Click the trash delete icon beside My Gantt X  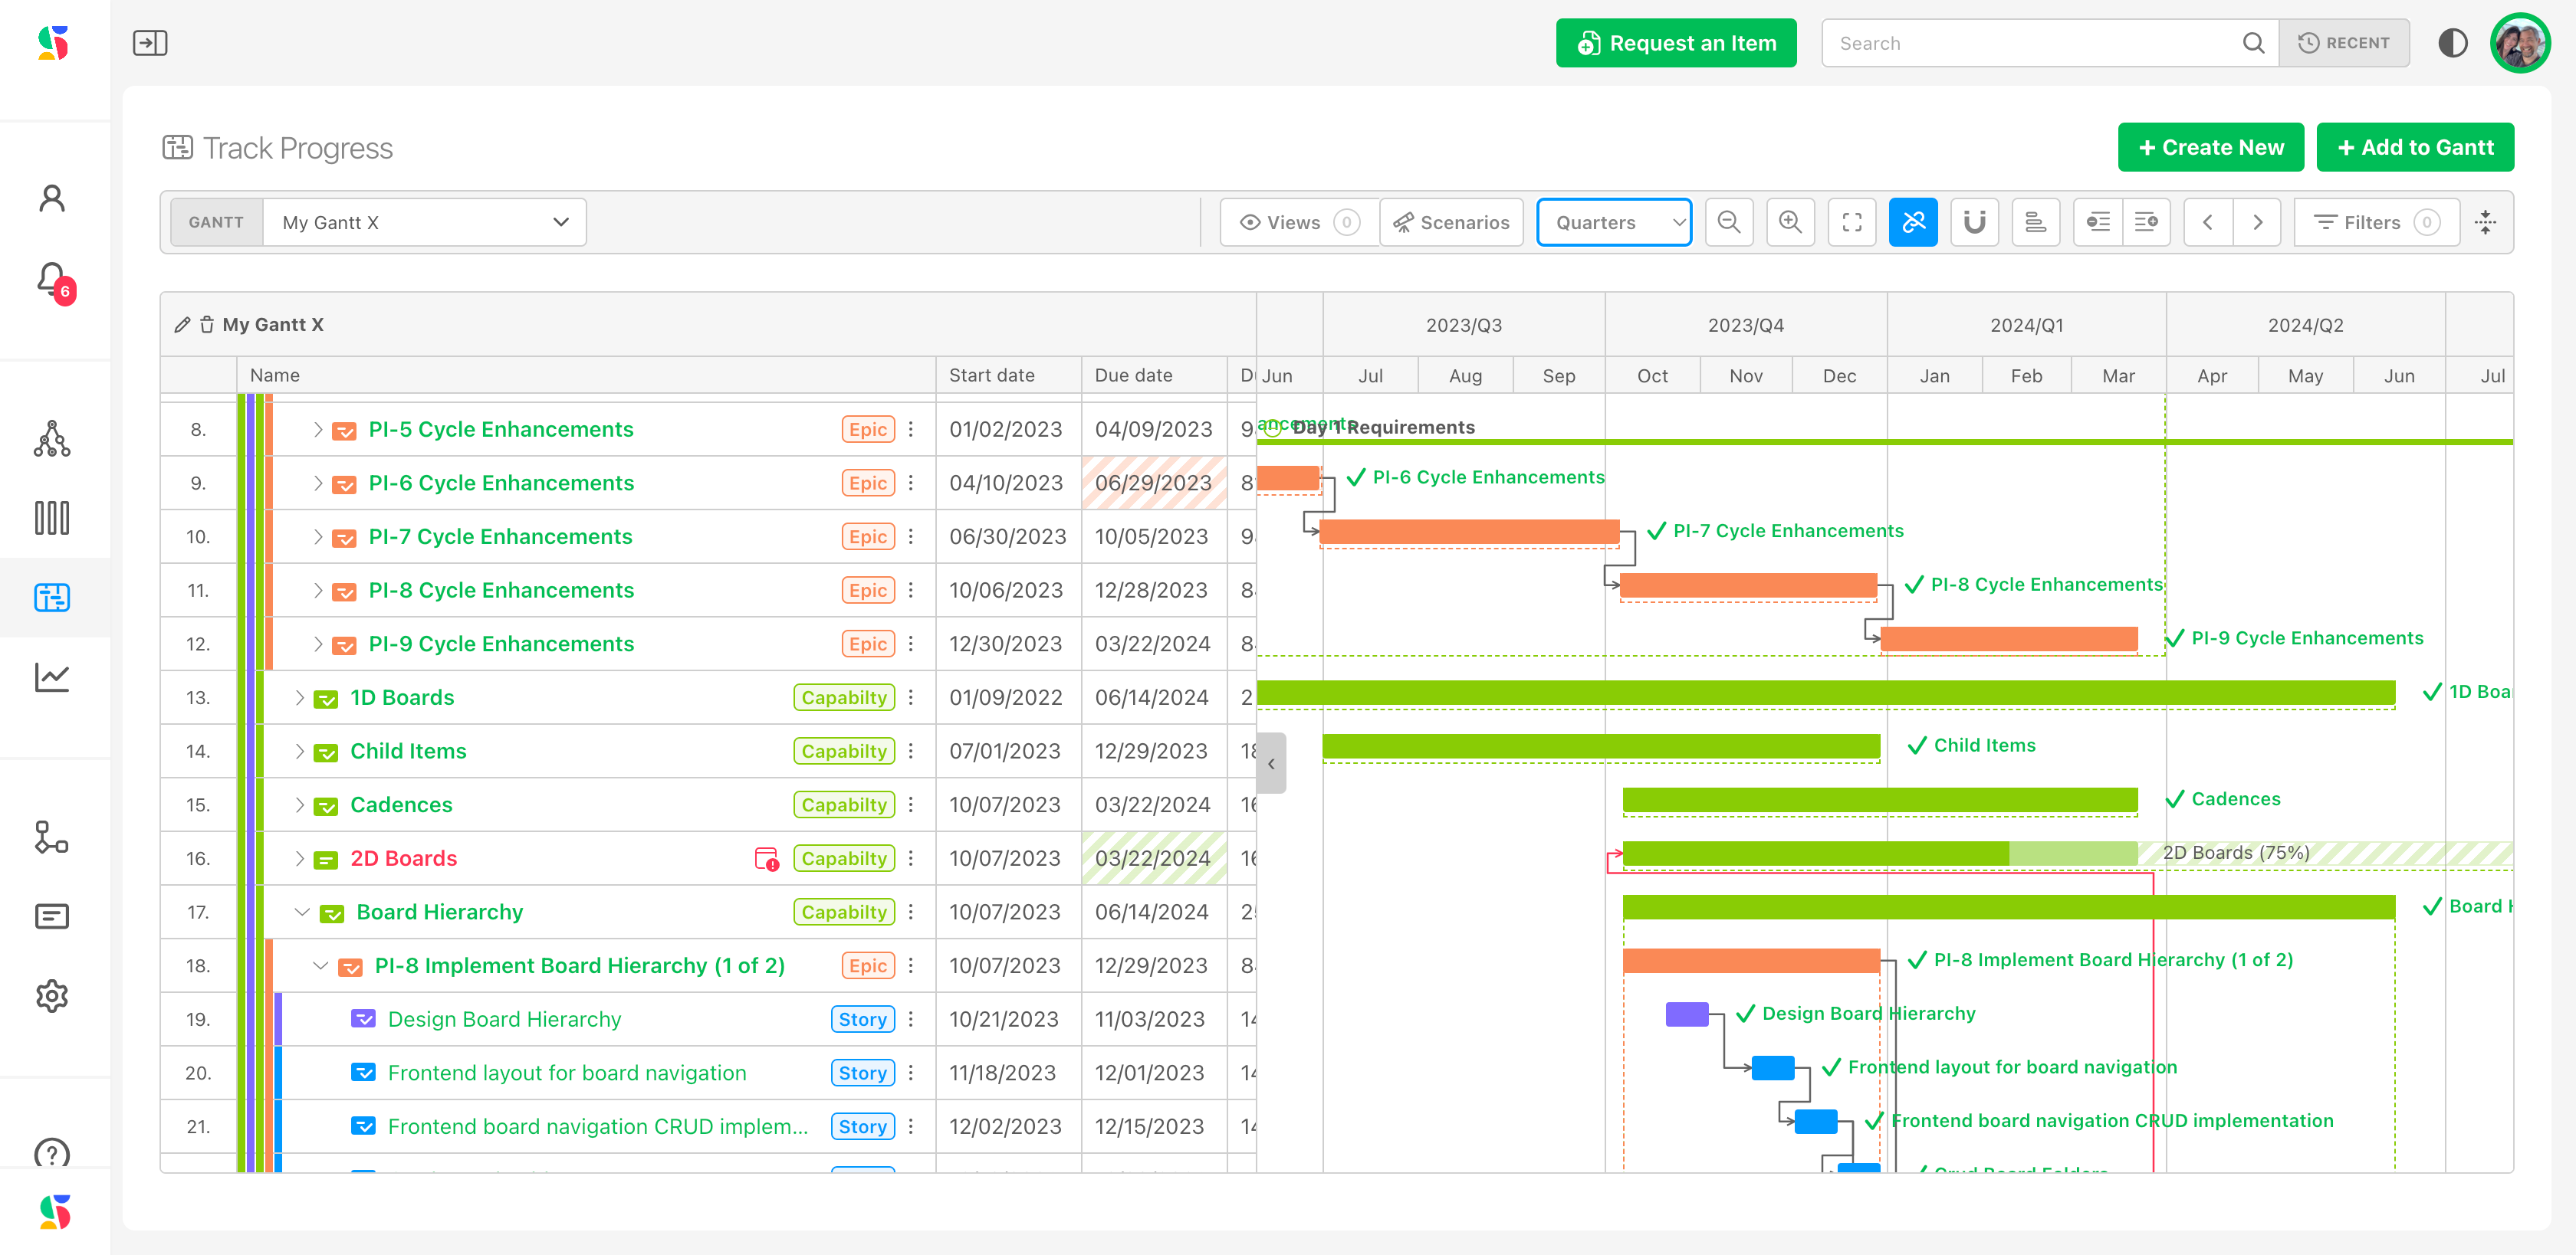[x=207, y=325]
